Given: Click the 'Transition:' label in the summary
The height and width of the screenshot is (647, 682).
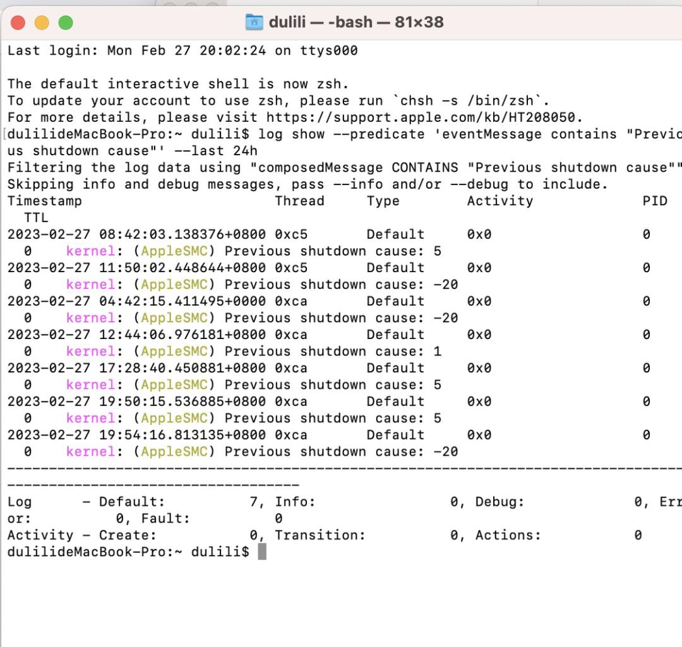Looking at the screenshot, I should point(320,535).
